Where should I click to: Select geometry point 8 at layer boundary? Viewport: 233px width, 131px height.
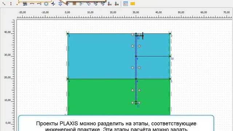136,79
